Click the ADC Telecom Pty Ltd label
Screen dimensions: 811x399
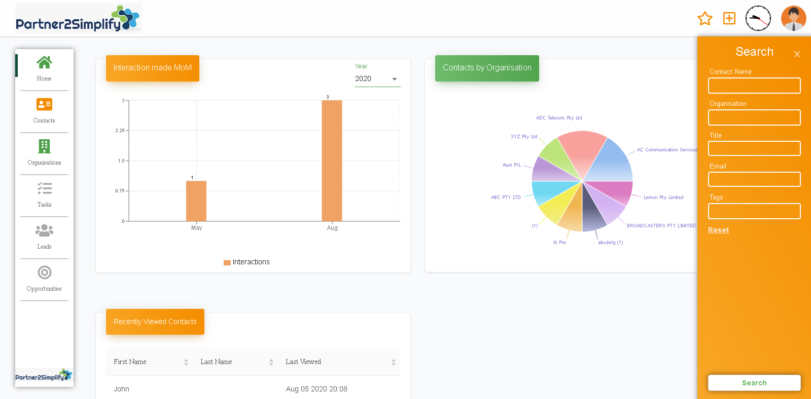(559, 118)
